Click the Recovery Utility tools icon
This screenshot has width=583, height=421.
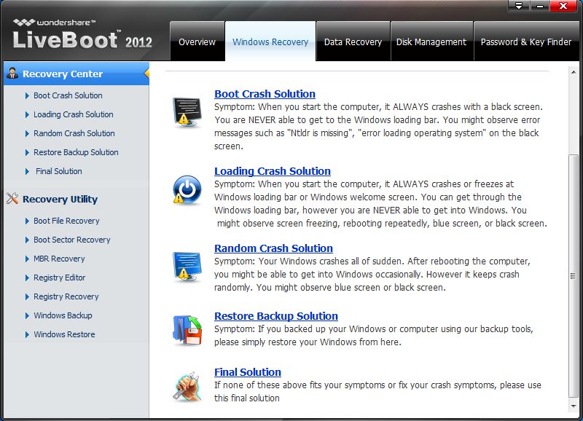coord(12,198)
